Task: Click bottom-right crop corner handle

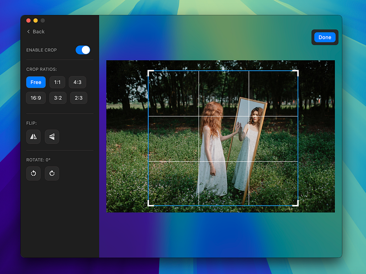Action: click(x=296, y=204)
